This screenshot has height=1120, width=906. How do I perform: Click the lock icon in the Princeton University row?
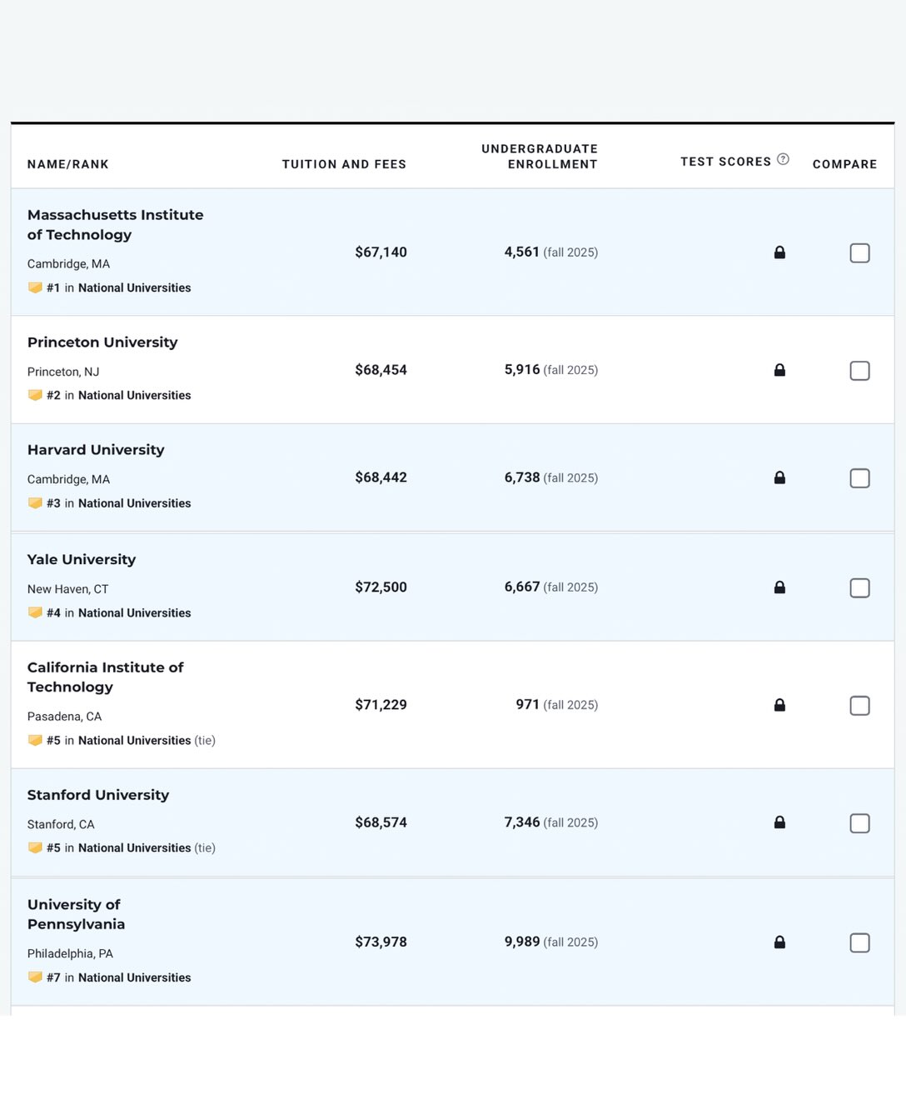pyautogui.click(x=779, y=370)
